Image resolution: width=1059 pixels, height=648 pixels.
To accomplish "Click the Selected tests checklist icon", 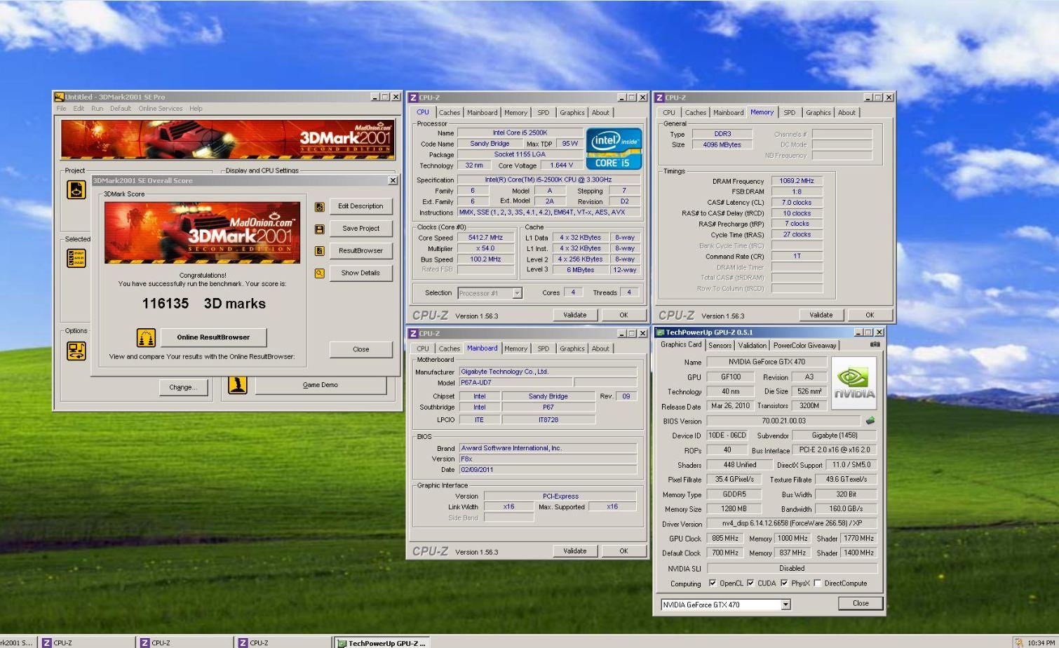I will point(76,258).
